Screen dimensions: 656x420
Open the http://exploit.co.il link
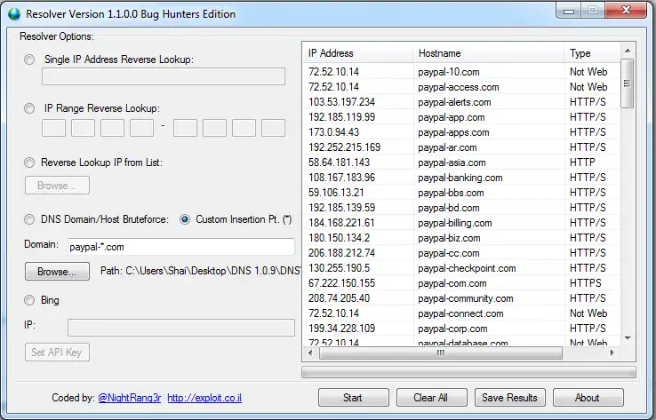coord(204,398)
